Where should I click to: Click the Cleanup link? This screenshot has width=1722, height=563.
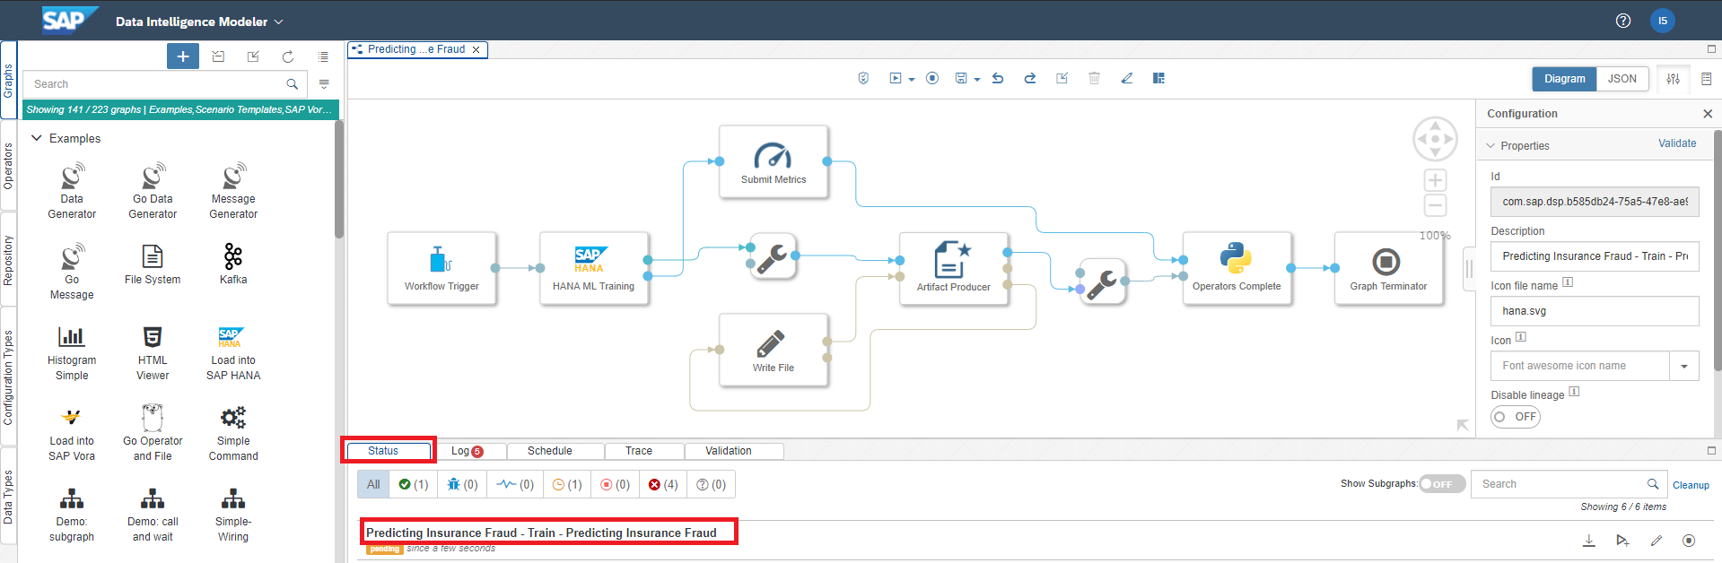pos(1691,485)
